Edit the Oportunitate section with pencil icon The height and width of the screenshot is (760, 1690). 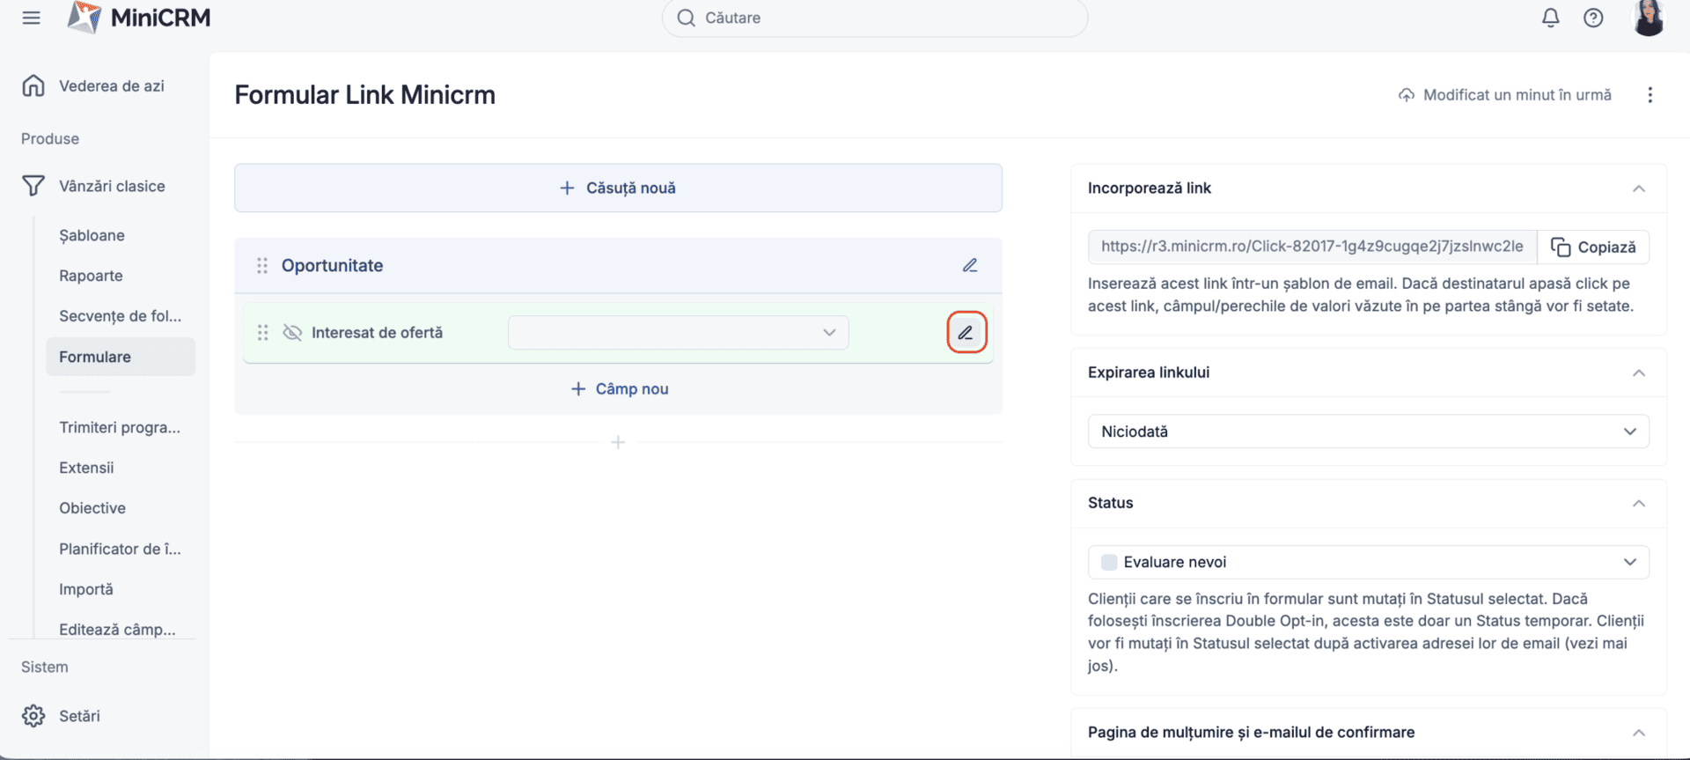(969, 265)
